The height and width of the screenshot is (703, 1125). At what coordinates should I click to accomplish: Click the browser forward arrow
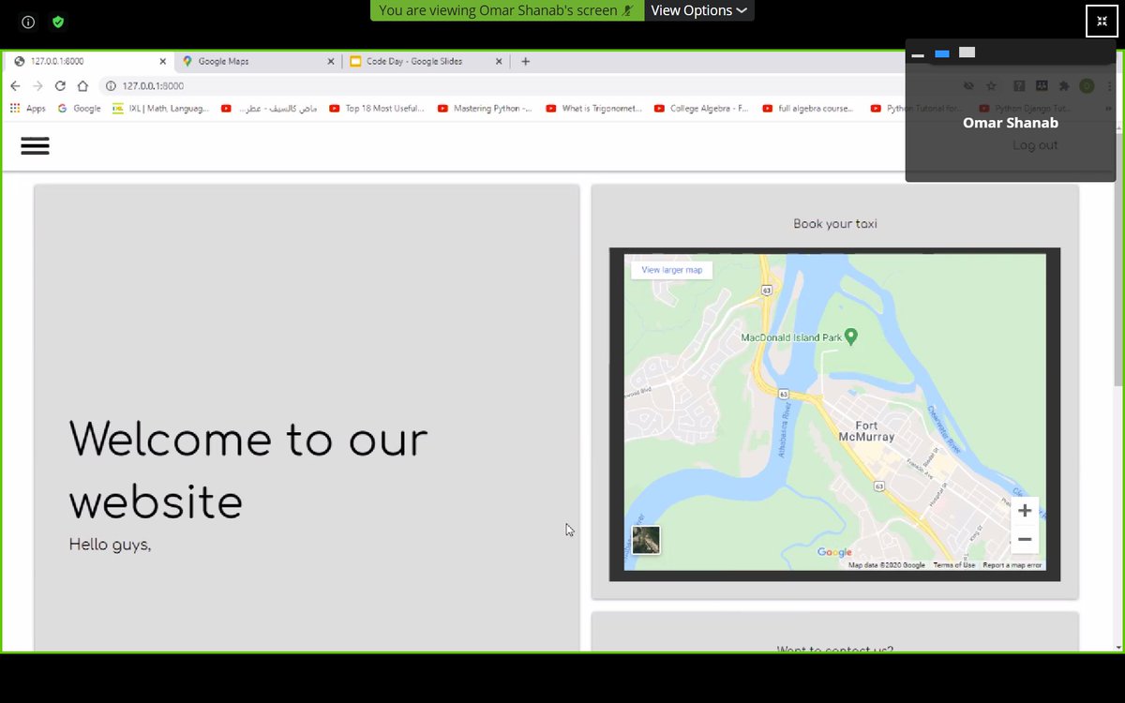[37, 86]
